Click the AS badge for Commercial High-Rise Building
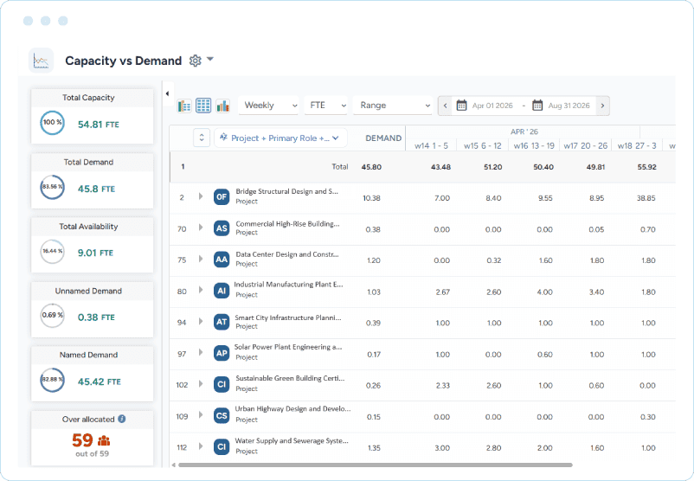 point(222,228)
